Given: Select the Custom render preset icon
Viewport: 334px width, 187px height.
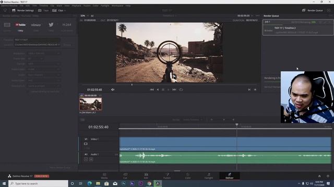Looking at the screenshot, I should pos(7,25).
